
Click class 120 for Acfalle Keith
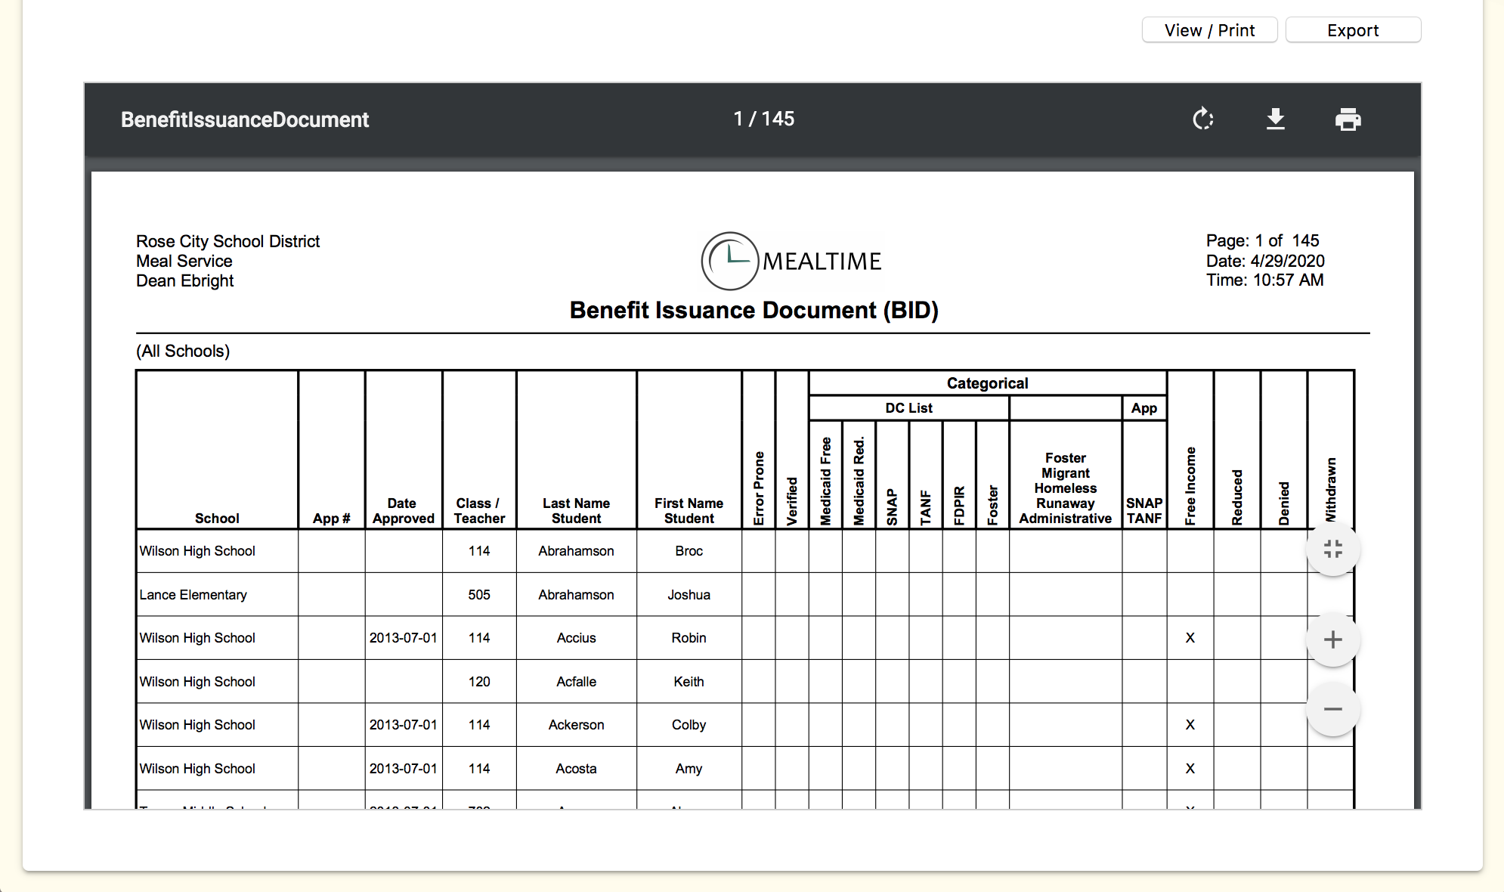(479, 682)
